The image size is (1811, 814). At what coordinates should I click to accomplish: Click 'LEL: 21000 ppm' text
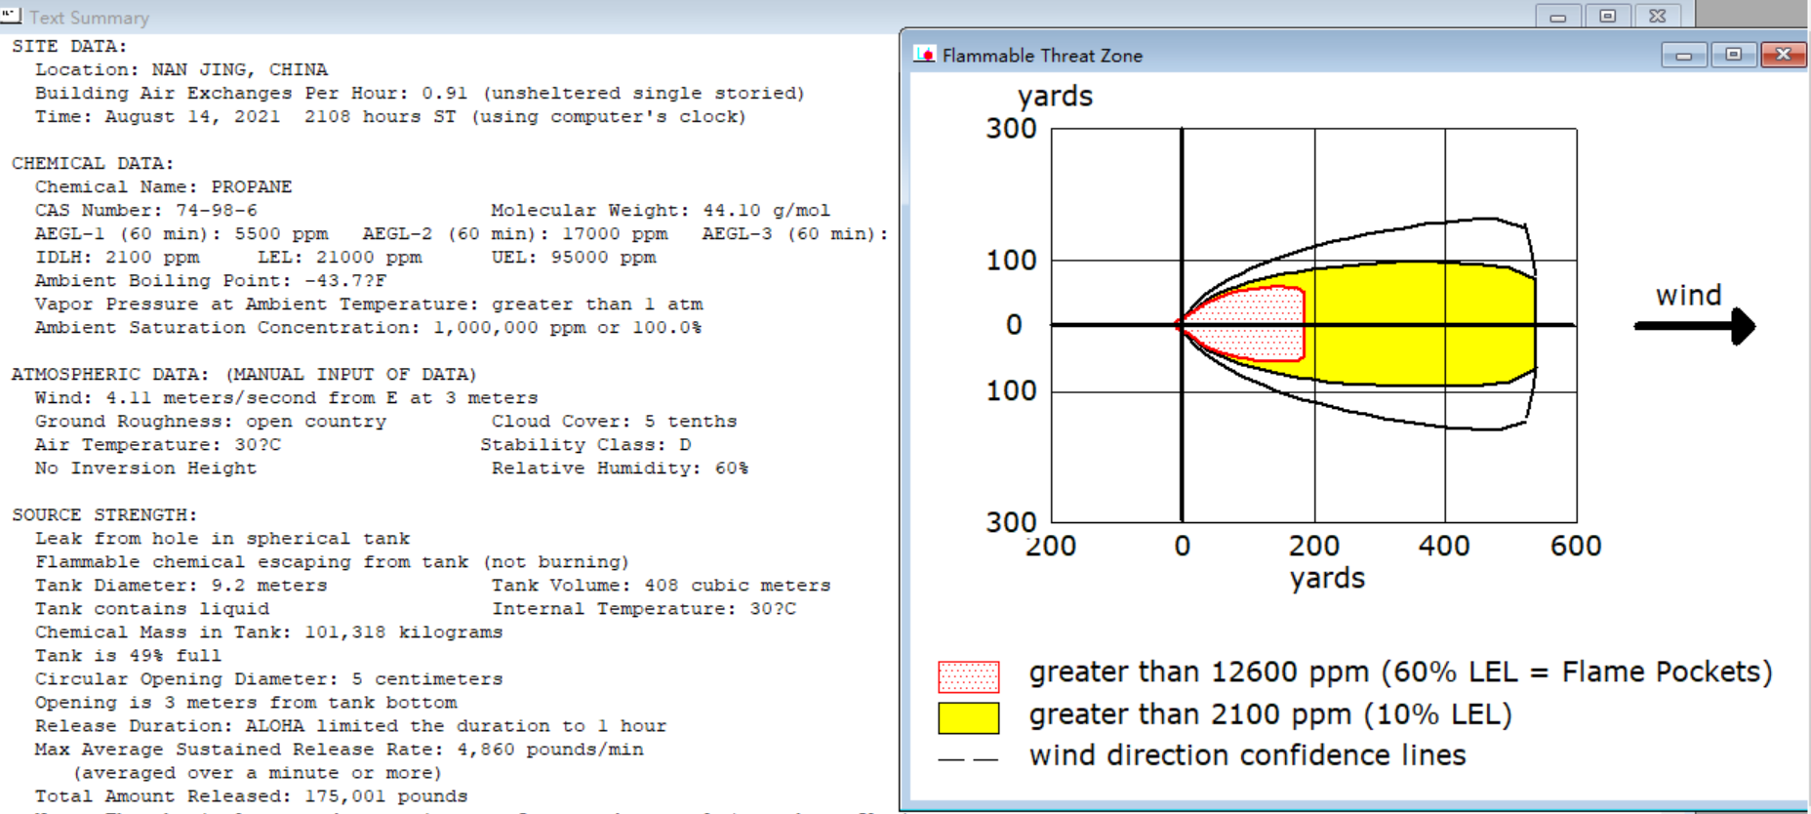click(340, 257)
